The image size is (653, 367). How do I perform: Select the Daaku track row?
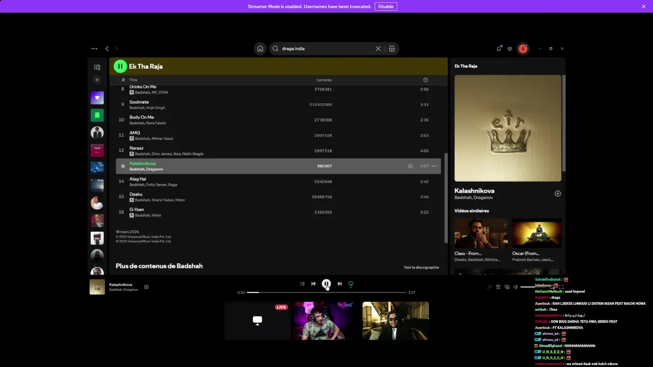point(279,197)
